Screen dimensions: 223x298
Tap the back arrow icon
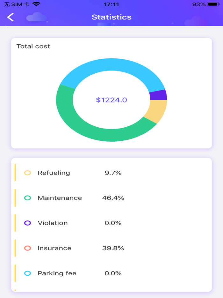(11, 17)
